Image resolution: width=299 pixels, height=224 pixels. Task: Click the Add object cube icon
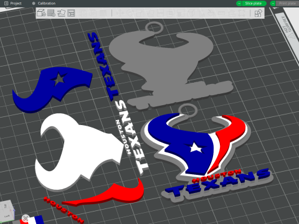(x=41, y=13)
